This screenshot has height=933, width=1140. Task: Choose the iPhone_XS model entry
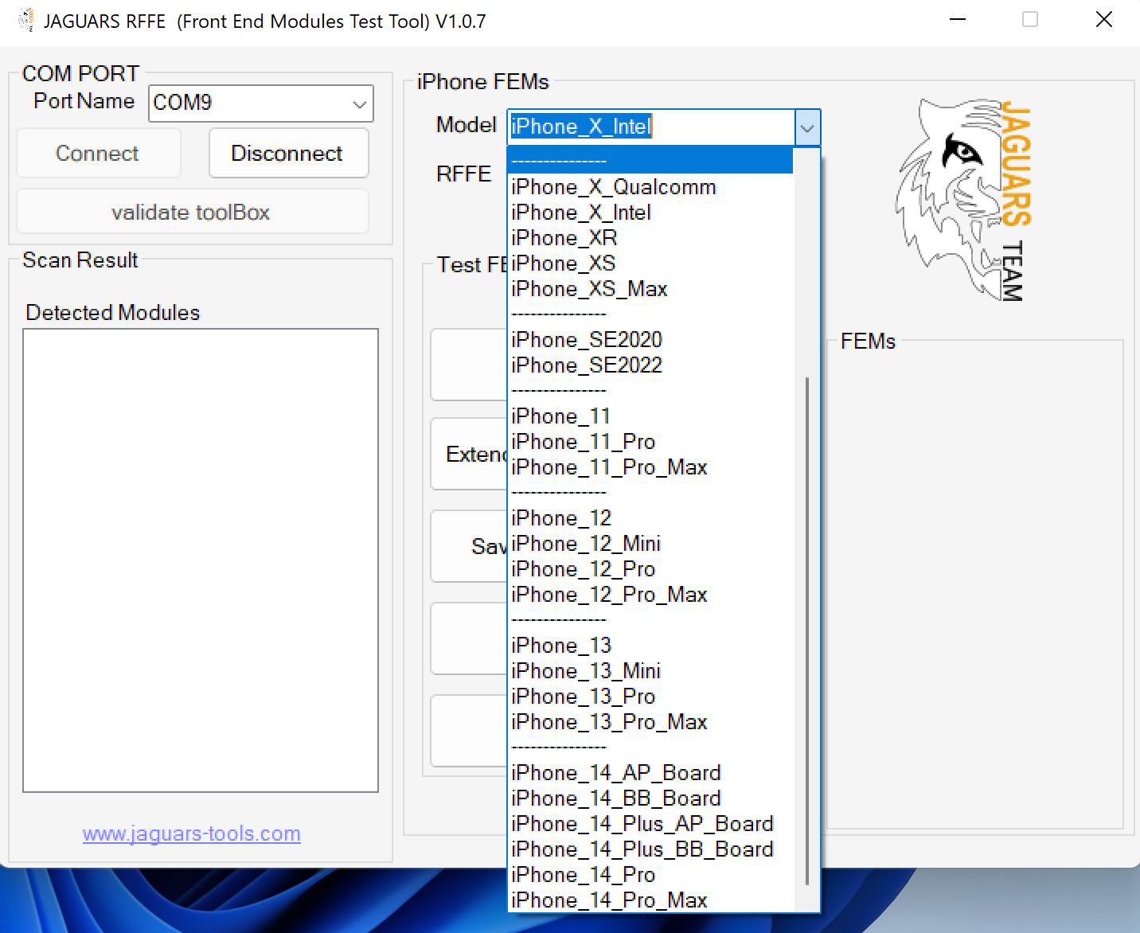coord(651,264)
